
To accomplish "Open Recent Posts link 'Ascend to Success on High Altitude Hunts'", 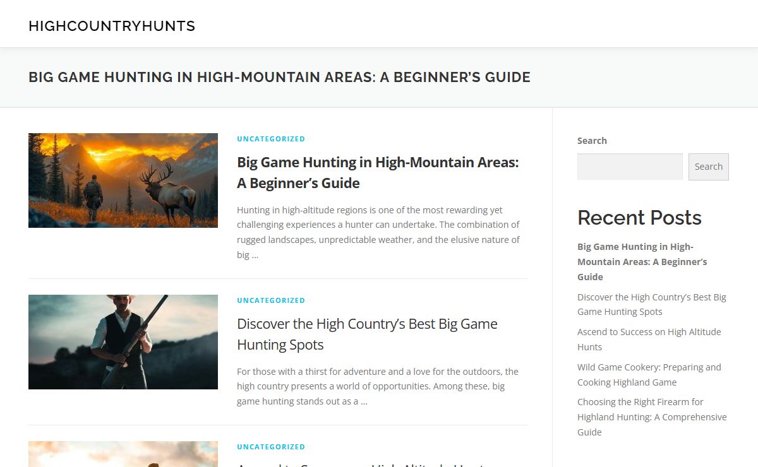I will (x=649, y=340).
